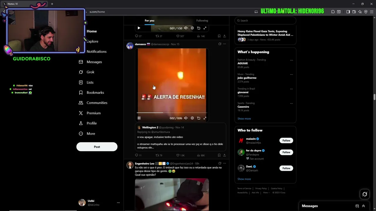
Task: Pause the ALERTA DE RESENHA video
Action: (139, 118)
